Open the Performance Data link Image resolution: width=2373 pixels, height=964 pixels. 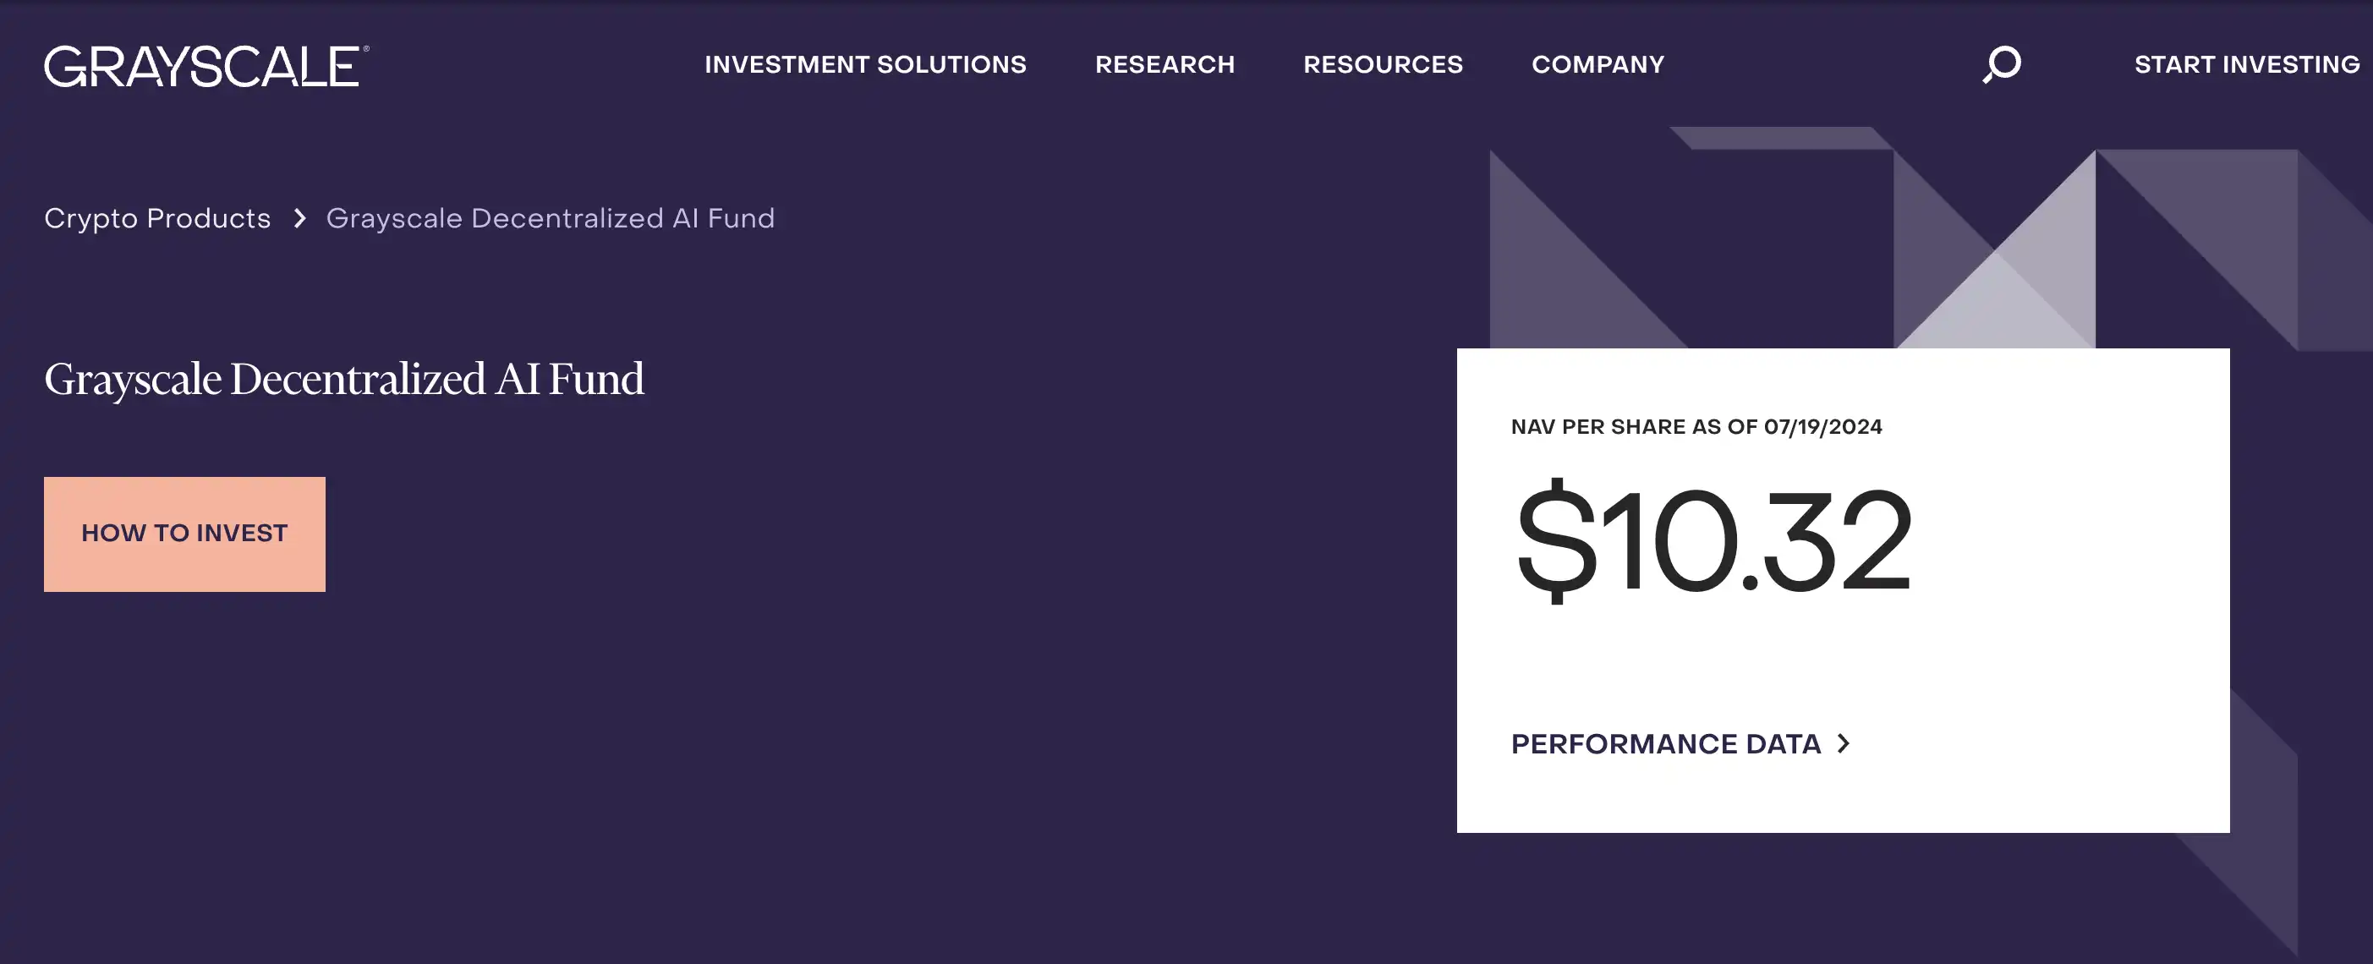click(x=1665, y=744)
